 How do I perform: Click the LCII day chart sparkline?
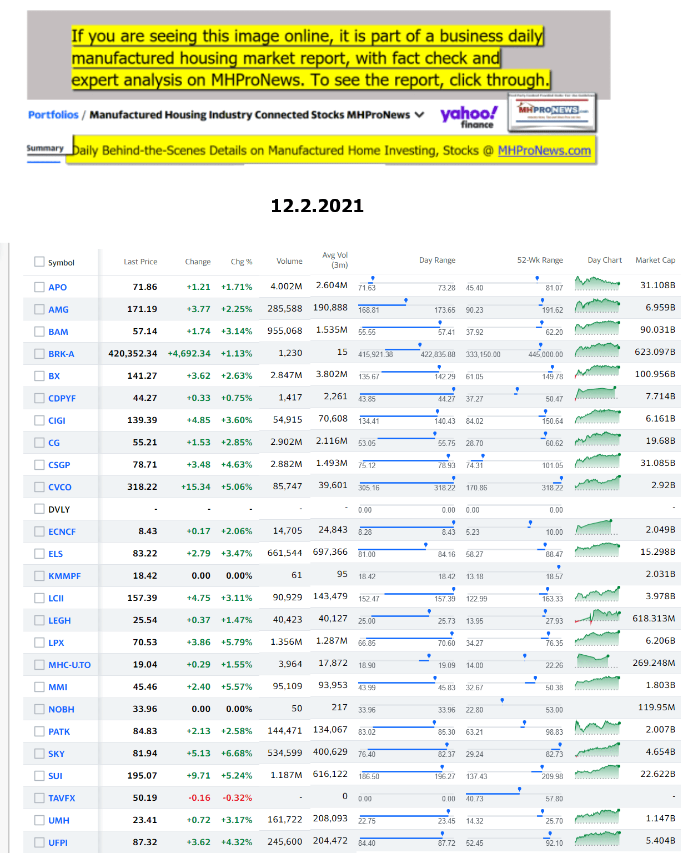click(597, 595)
